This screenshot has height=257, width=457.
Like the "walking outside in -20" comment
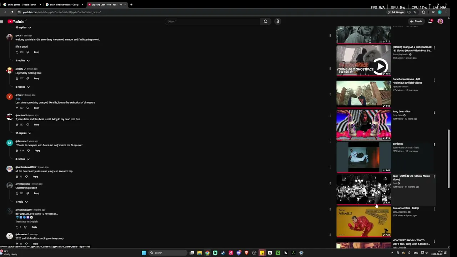[x=17, y=52]
